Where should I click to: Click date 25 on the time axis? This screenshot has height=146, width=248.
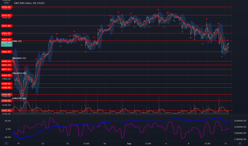coord(68,143)
